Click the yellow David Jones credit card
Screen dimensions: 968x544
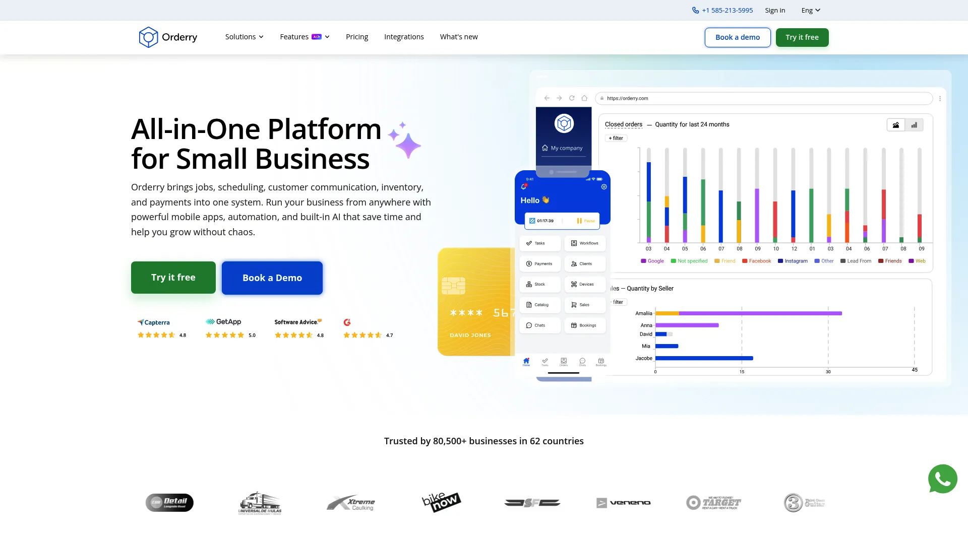[x=476, y=302]
